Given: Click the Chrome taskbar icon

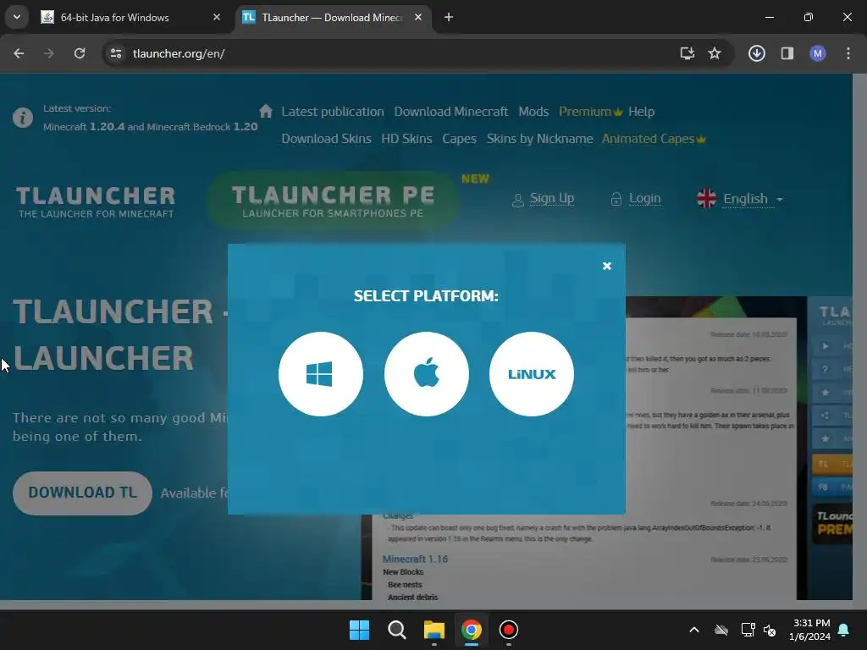Looking at the screenshot, I should pyautogui.click(x=471, y=630).
